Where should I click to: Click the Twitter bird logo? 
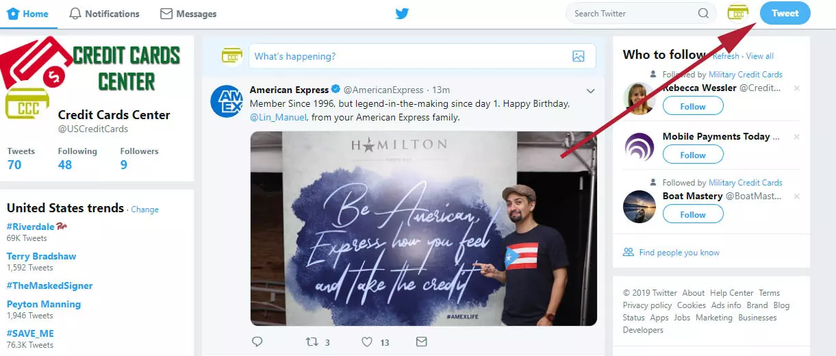(x=402, y=14)
